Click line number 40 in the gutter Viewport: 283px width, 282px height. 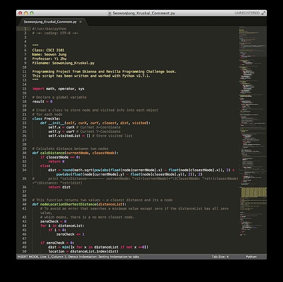[24, 204]
